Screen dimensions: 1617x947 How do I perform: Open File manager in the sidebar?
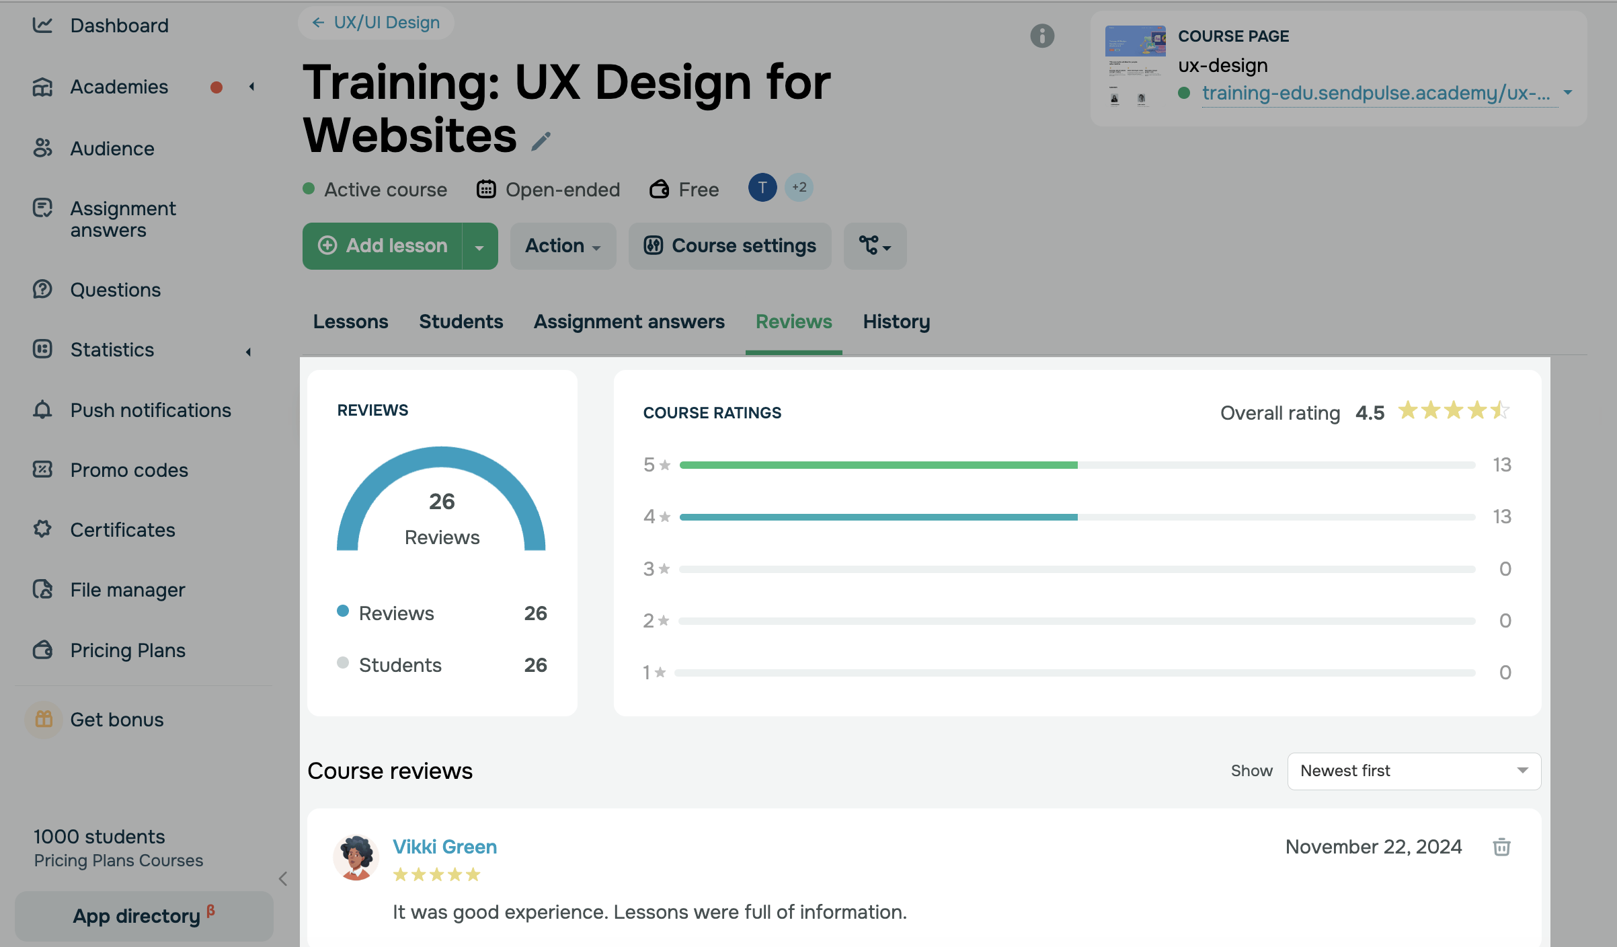pyautogui.click(x=127, y=590)
